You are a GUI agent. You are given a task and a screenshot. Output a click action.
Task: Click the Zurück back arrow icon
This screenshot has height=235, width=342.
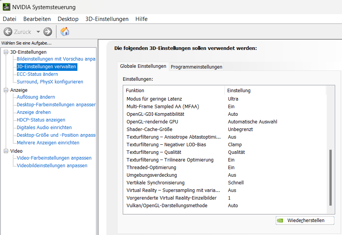click(x=8, y=32)
